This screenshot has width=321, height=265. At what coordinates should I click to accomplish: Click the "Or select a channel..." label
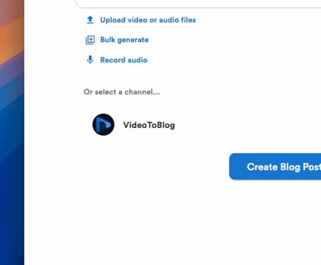(x=121, y=92)
